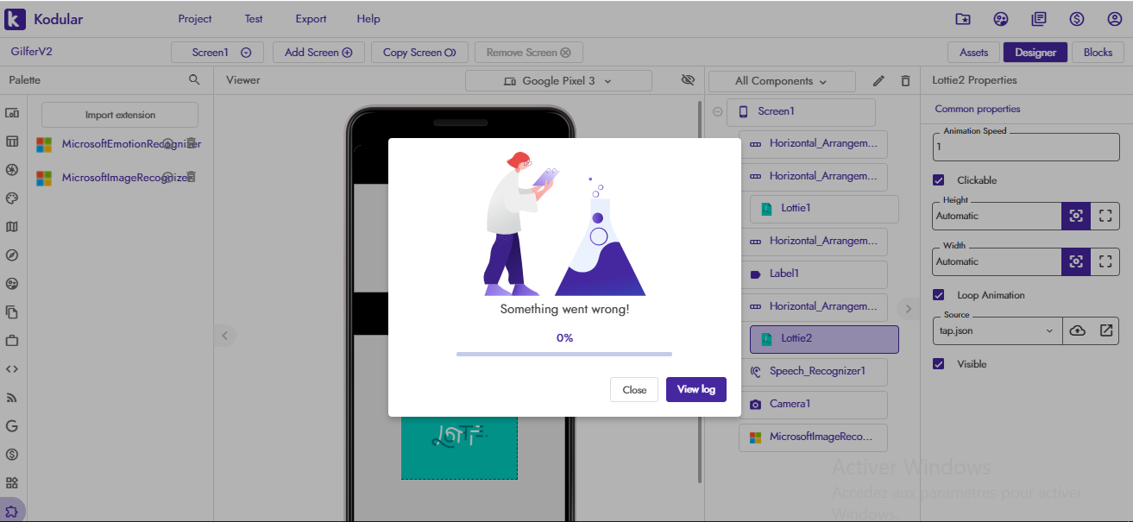
Task: Select the Drawing and Animation palette icon
Action: point(12,198)
